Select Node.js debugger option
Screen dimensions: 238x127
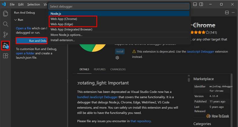[x=119, y=14]
